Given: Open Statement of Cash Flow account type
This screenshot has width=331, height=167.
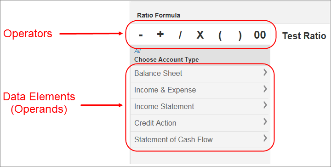Looking at the screenshot, I should (x=200, y=139).
